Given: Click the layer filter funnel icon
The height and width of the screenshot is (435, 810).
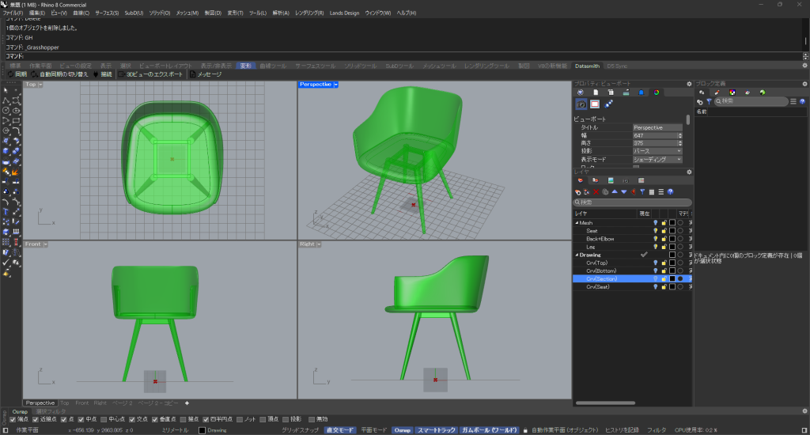Looking at the screenshot, I should [x=642, y=191].
